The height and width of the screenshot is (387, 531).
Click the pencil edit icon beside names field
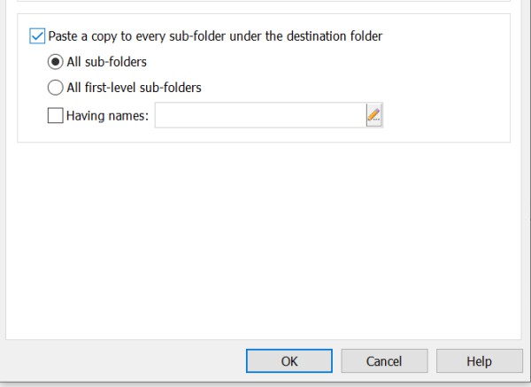coord(374,115)
